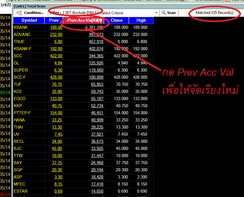Screen dimensions: 244x197
Task: Click the [Link1] Total Scan title
Action: pos(30,7)
